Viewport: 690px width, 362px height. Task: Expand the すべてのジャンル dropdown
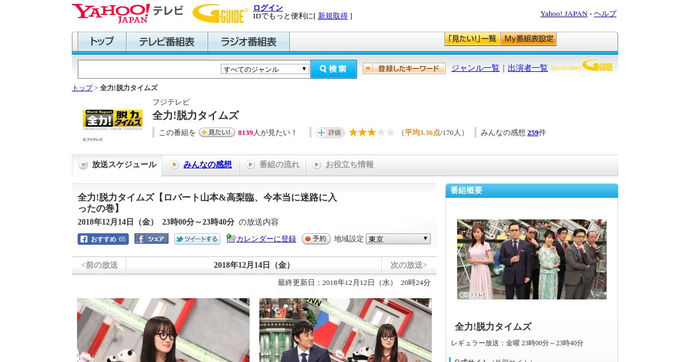coord(265,69)
